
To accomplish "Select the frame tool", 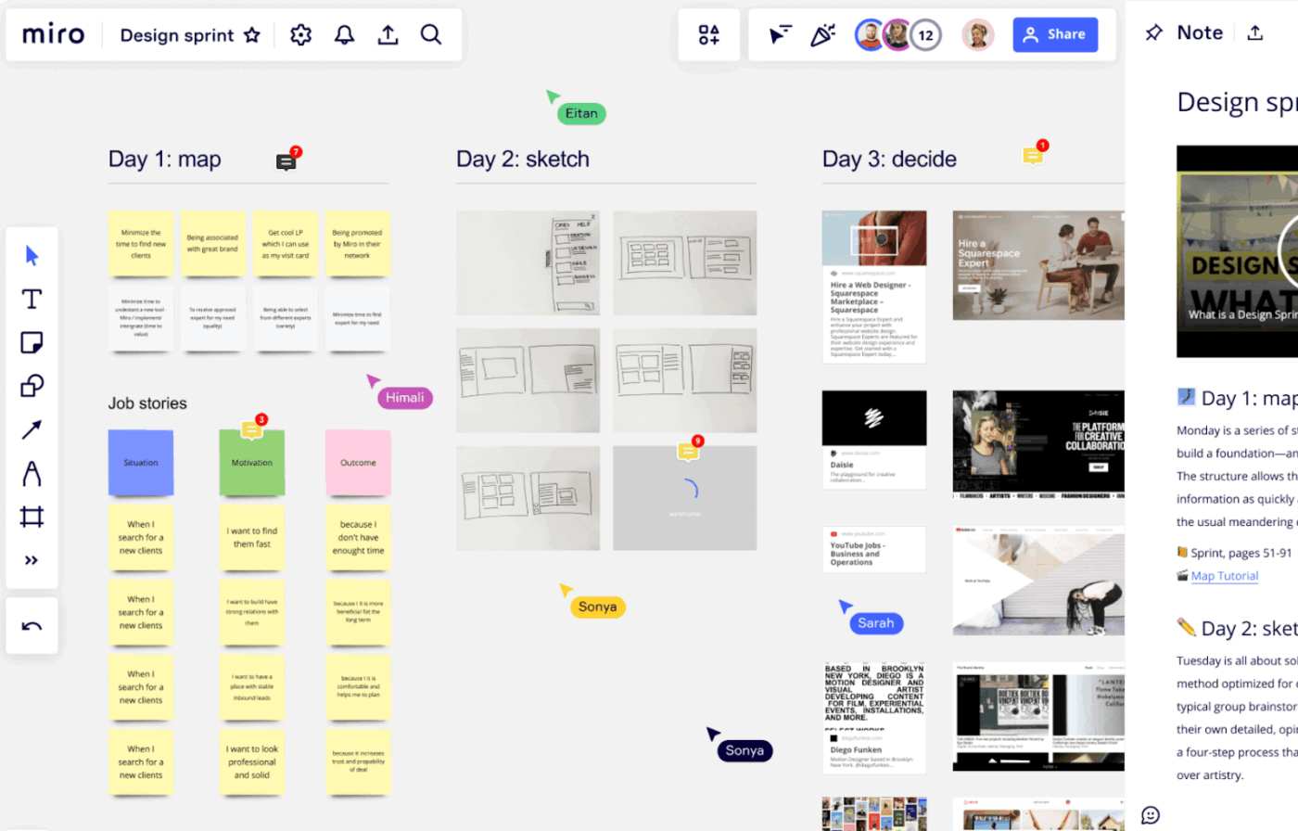I will (x=32, y=516).
